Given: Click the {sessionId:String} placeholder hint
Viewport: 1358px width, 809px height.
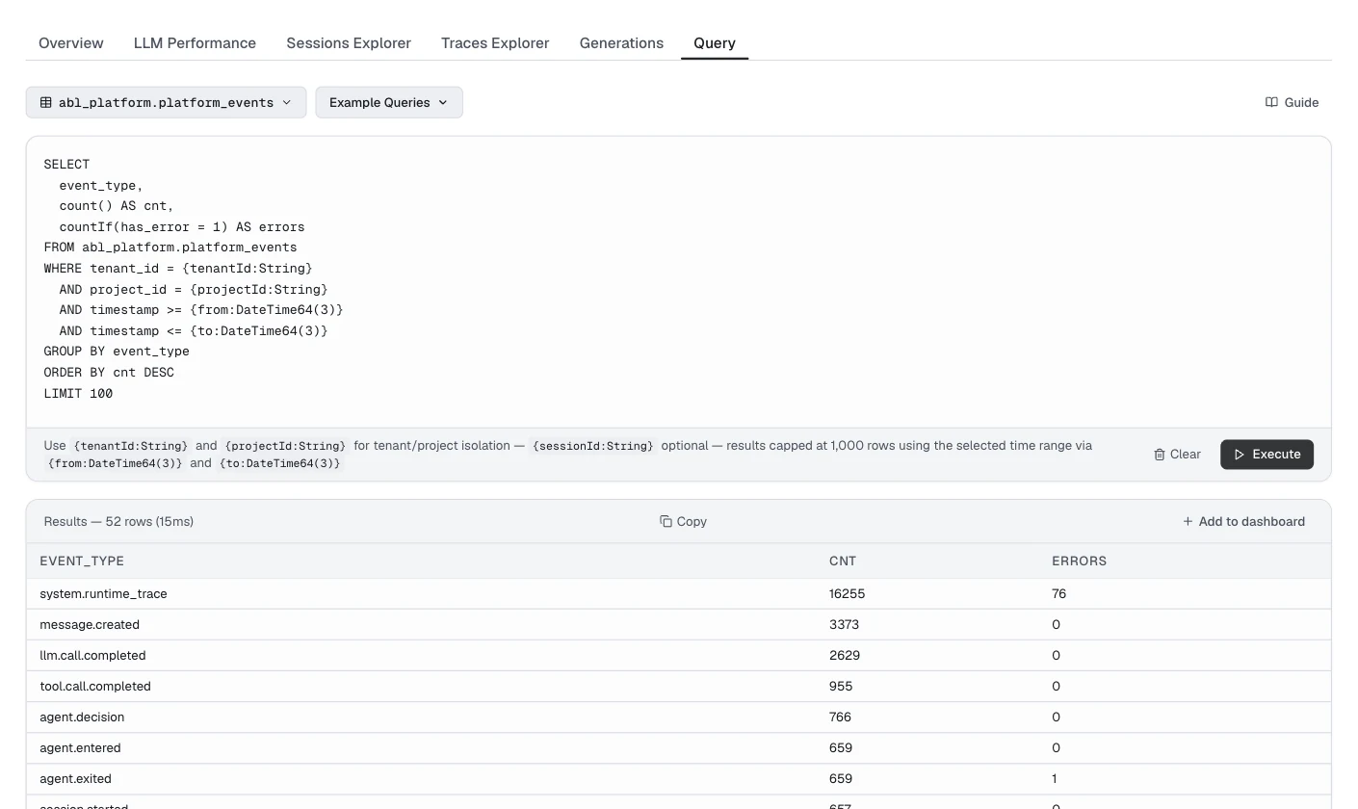Looking at the screenshot, I should [x=594, y=446].
